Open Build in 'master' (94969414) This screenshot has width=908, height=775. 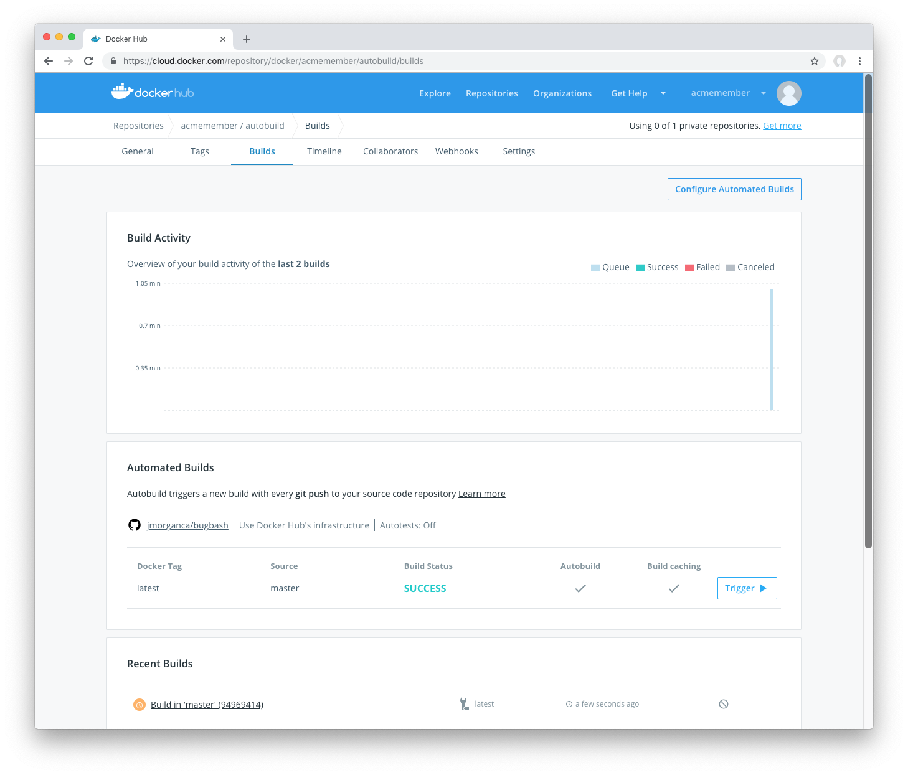[206, 704]
